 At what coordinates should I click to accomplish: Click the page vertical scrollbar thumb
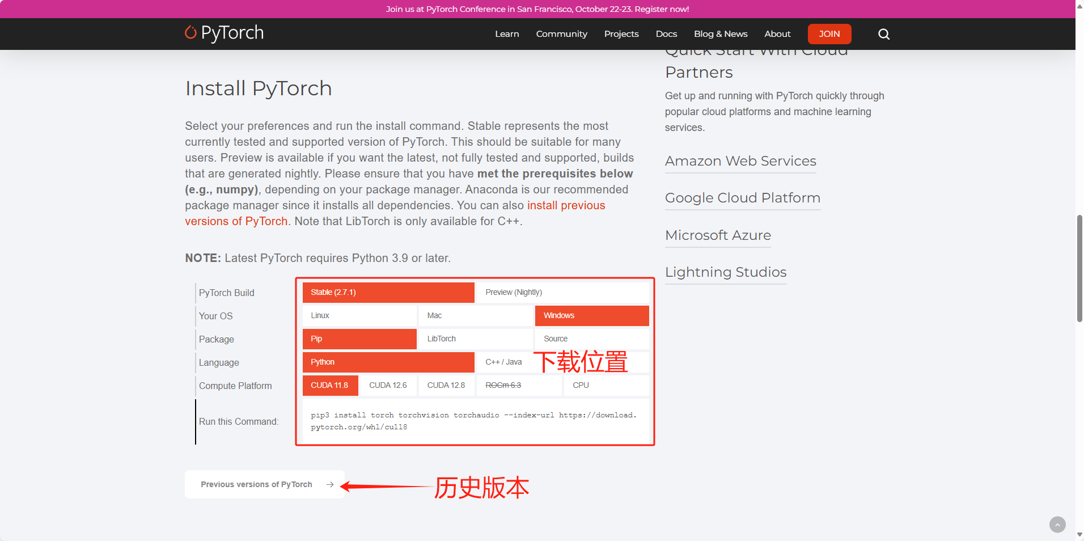tap(1079, 268)
